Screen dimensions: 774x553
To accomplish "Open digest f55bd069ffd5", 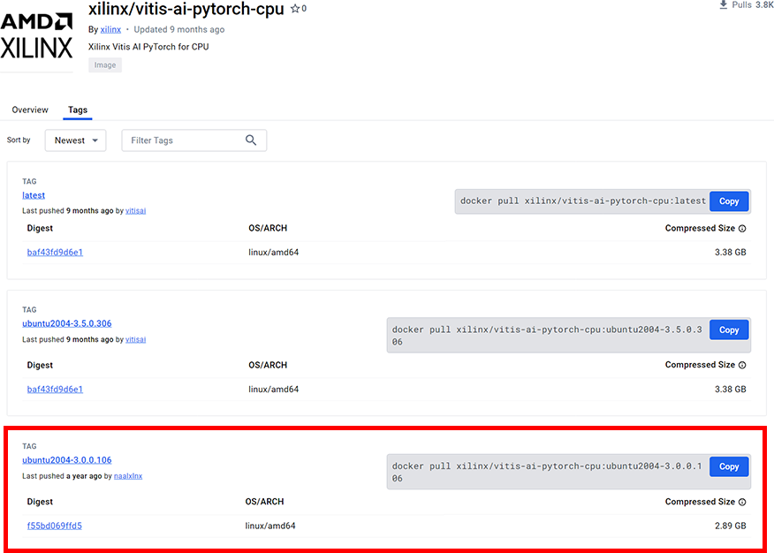I will coord(54,526).
